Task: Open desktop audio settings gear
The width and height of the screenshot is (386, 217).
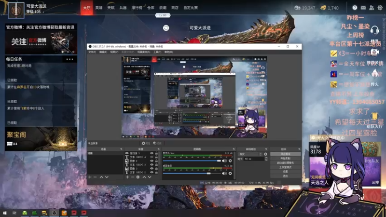Action: [230, 174]
